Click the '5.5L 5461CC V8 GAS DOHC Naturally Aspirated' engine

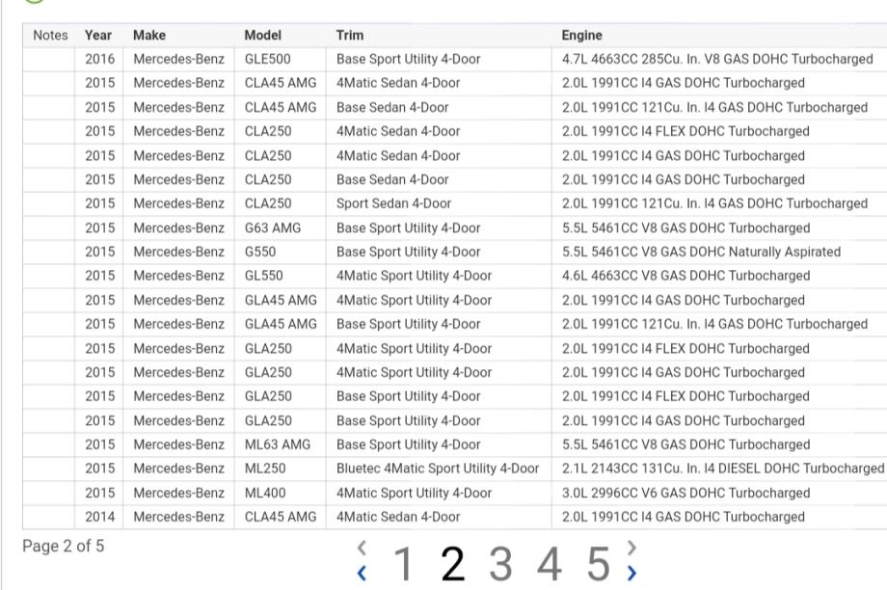tap(719, 252)
